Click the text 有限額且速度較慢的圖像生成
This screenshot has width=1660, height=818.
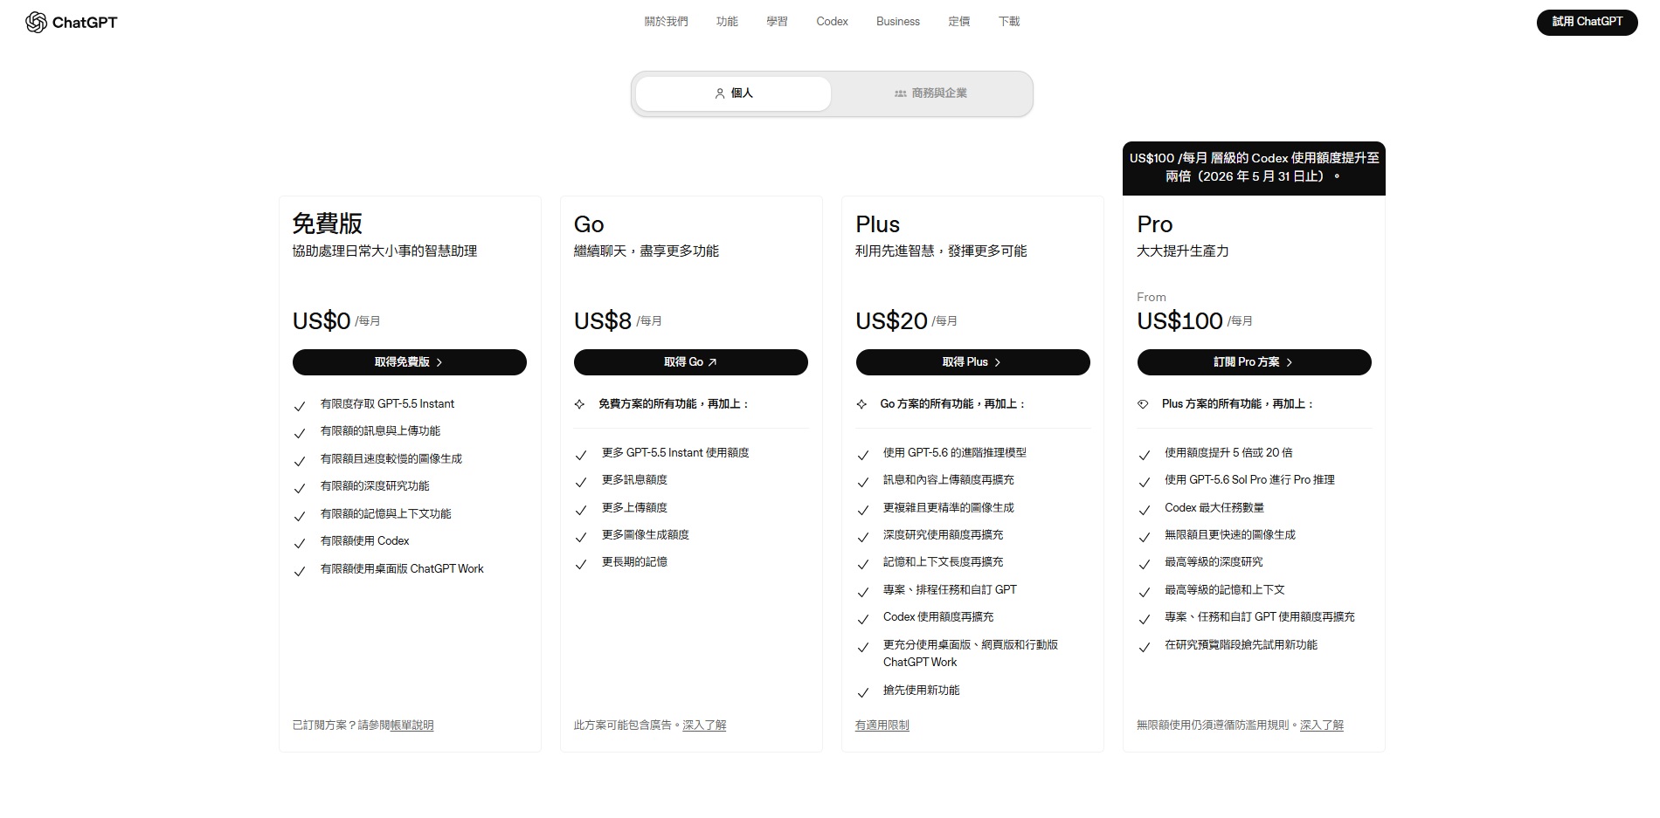(x=391, y=459)
